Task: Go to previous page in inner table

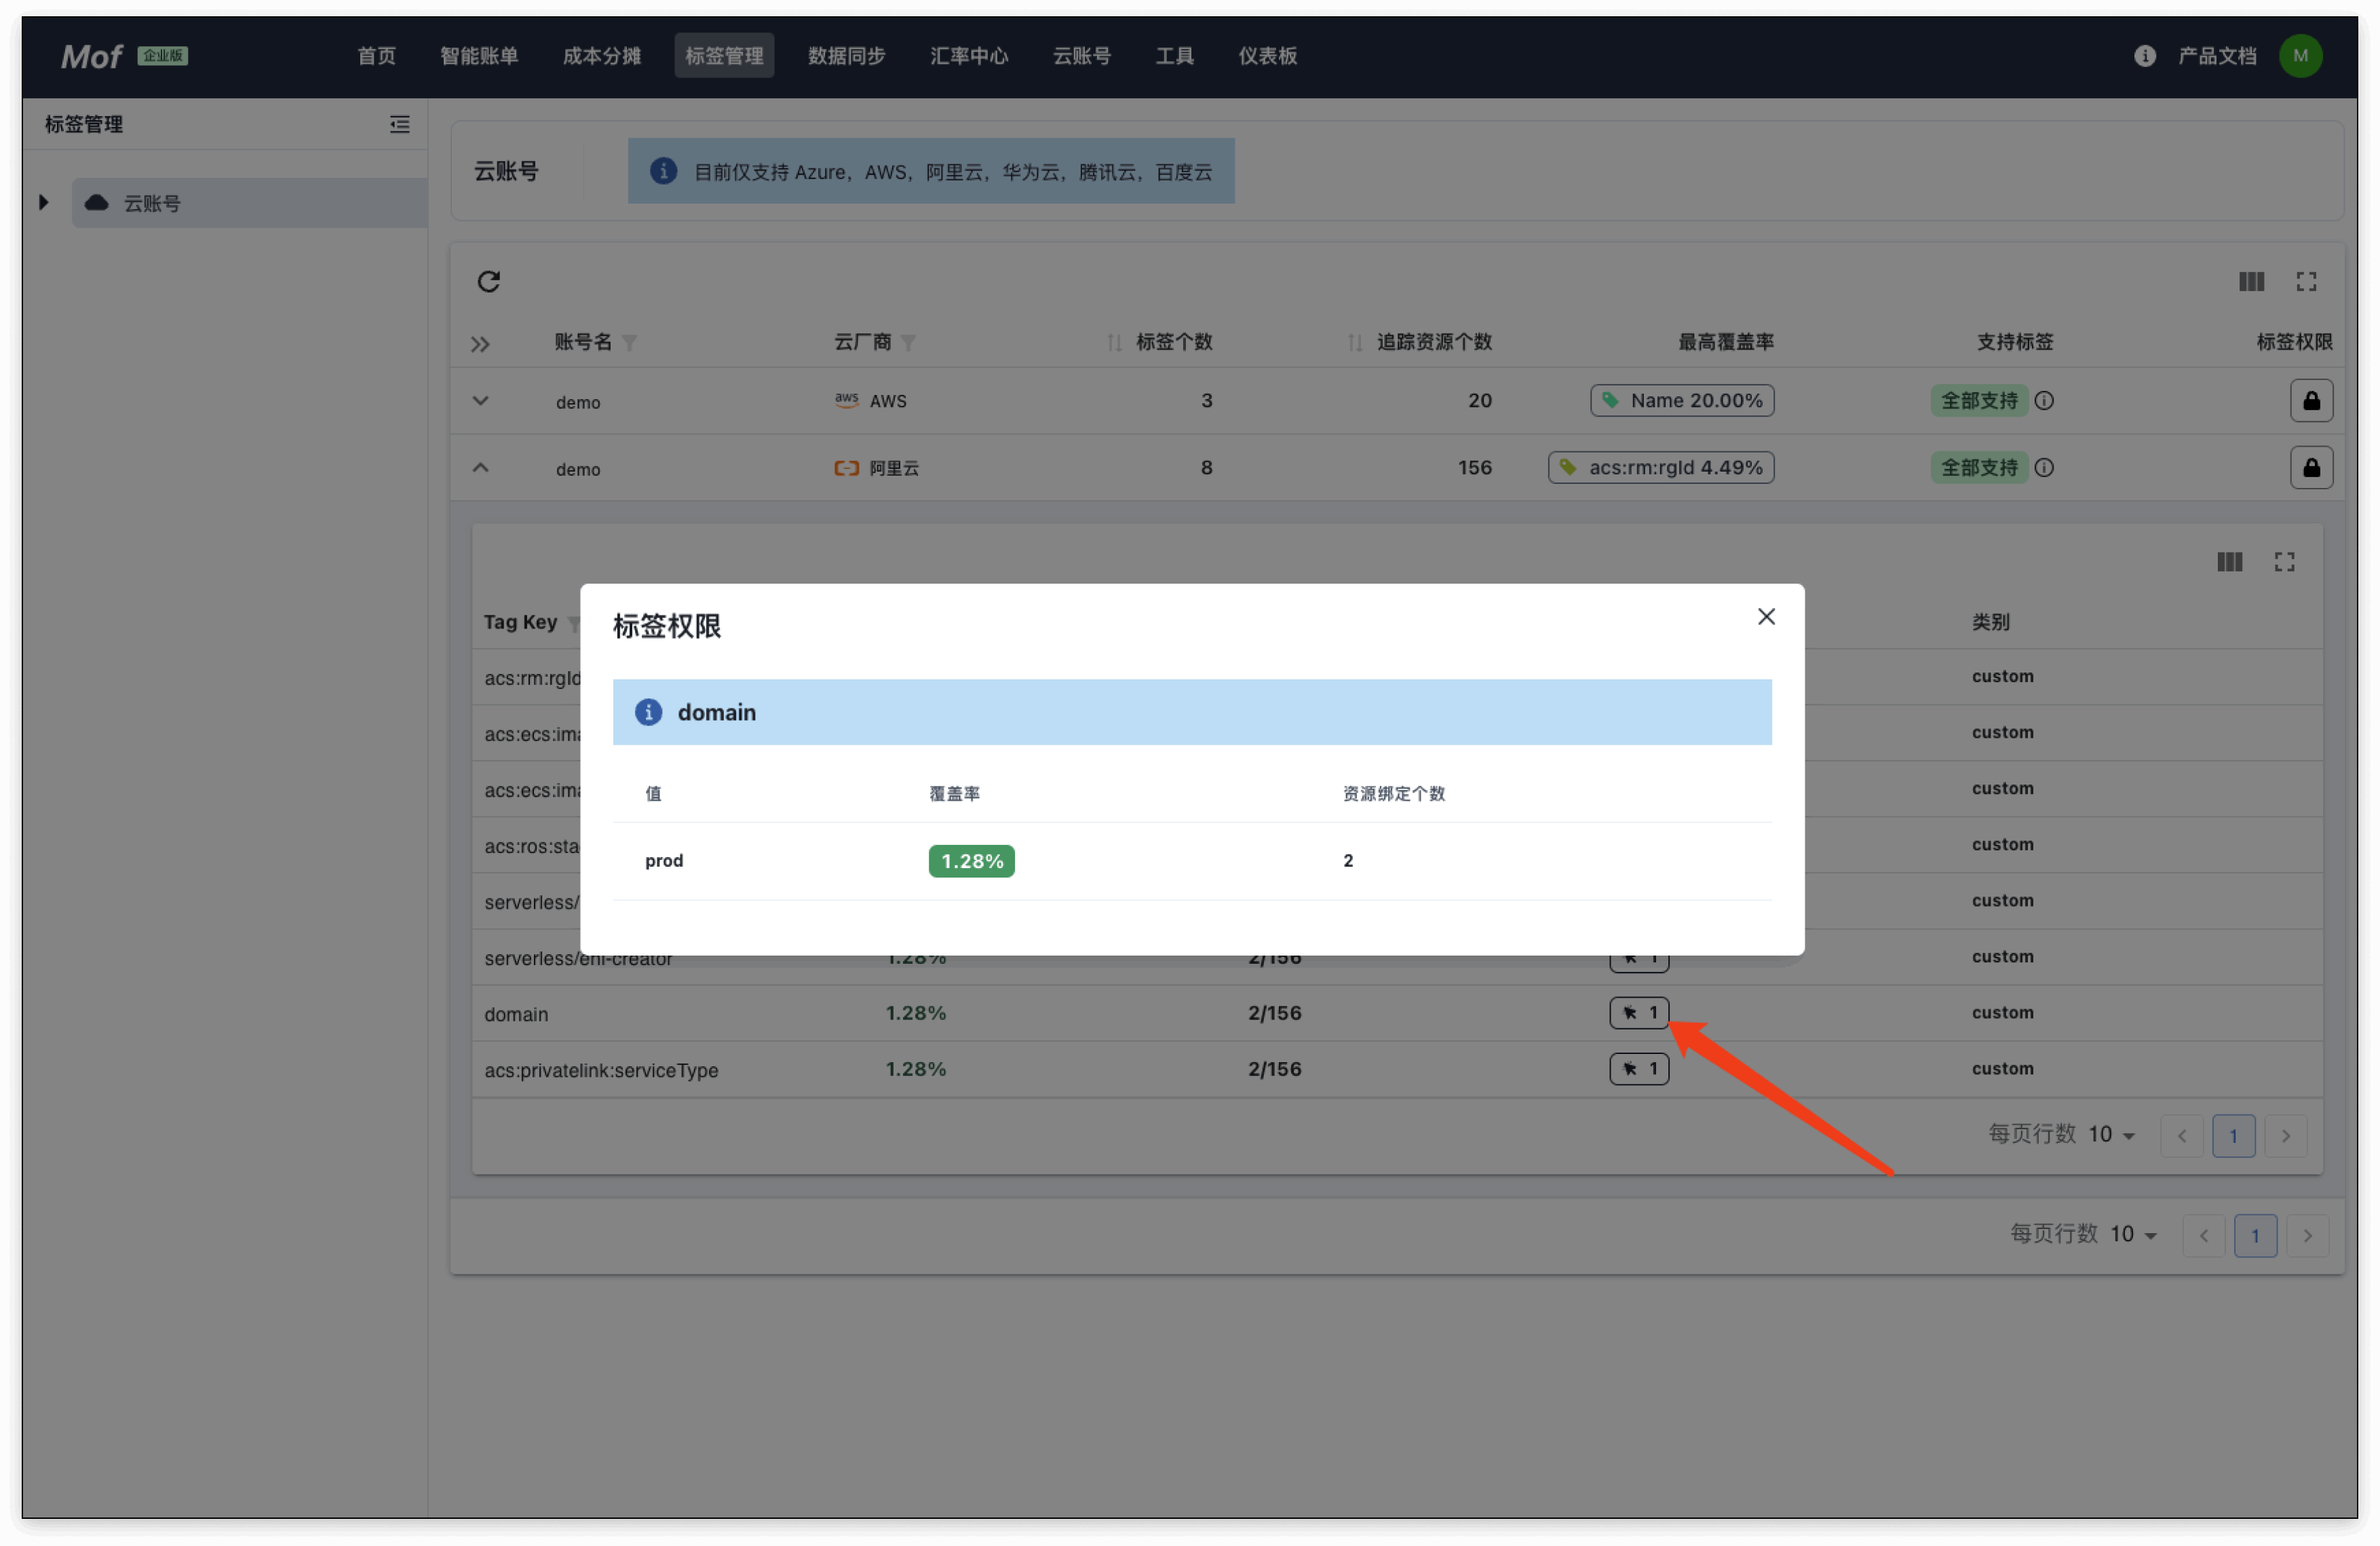Action: coord(2181,1136)
